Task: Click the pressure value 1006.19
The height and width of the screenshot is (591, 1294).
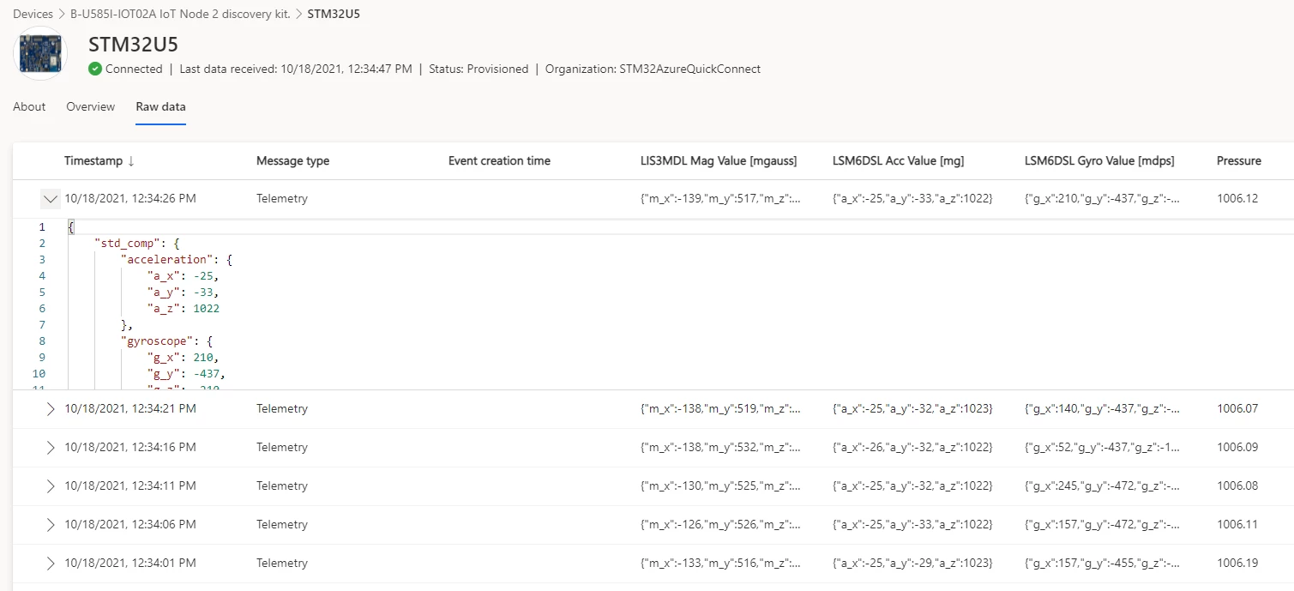Action: 1237,564
